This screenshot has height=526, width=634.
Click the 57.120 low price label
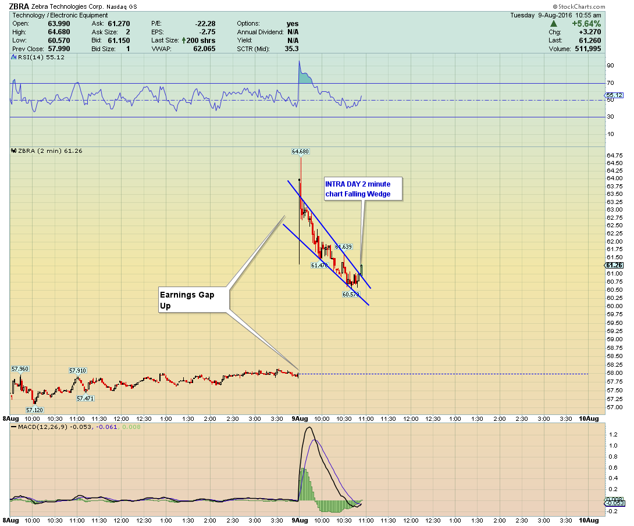[34, 410]
